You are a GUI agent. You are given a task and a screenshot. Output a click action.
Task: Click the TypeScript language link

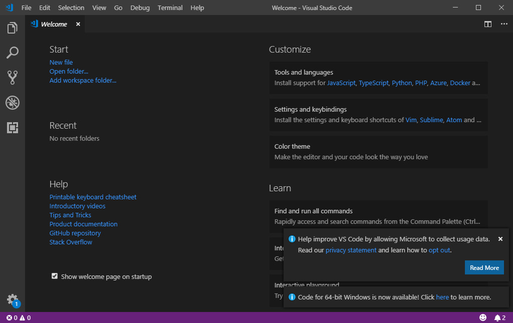374,83
